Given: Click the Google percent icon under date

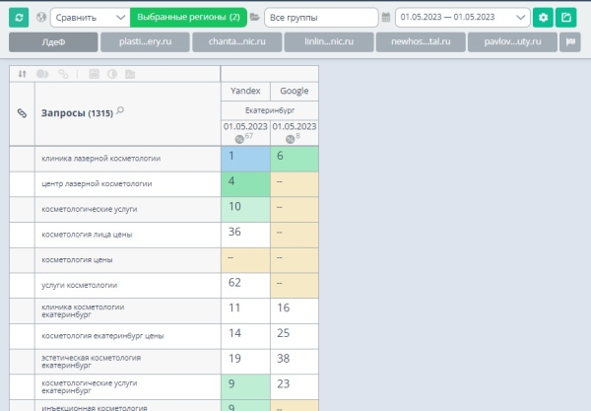Looking at the screenshot, I should 290,138.
